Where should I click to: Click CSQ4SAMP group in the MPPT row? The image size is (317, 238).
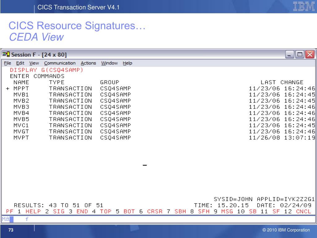pos(115,88)
